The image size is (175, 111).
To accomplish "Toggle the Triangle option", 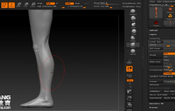I will 169,73.
